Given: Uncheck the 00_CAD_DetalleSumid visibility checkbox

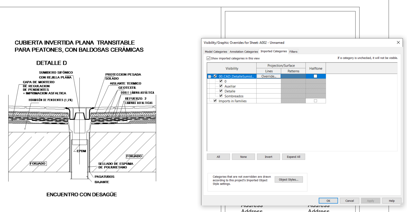Looking at the screenshot, I should click(215, 76).
